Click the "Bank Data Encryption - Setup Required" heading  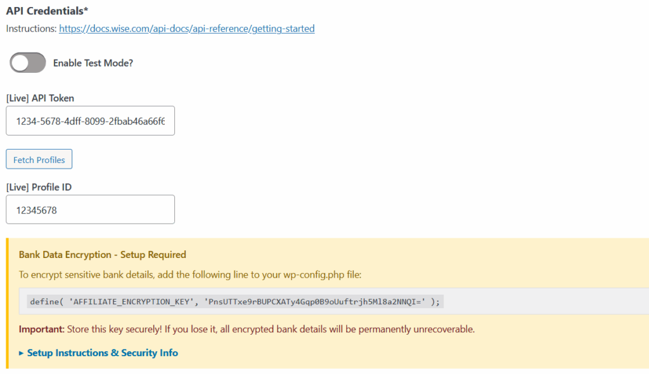pos(102,255)
